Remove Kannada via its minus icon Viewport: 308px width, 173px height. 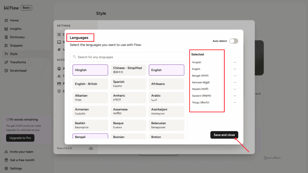point(235,82)
